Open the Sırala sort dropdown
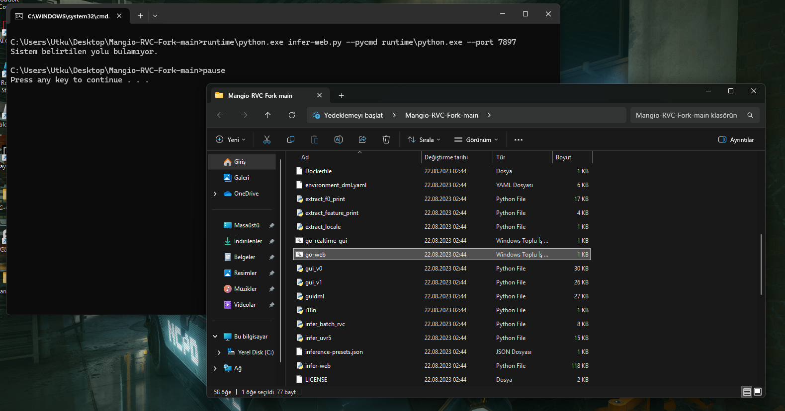Screen dimensions: 785x411 (x=424, y=139)
